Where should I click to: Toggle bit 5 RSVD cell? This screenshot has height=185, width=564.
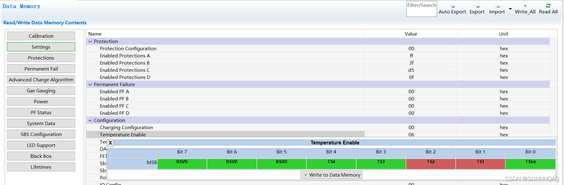pos(282,164)
